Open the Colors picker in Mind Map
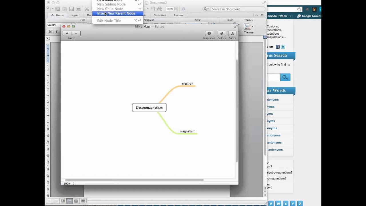Screen dimensions: 366x206 [x=222, y=33]
